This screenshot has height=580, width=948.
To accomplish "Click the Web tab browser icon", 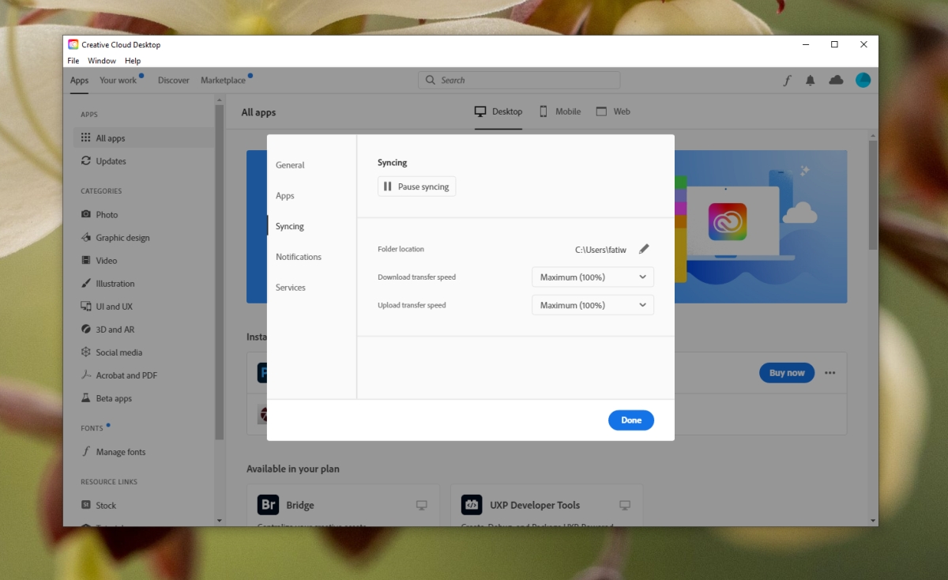I will [601, 111].
